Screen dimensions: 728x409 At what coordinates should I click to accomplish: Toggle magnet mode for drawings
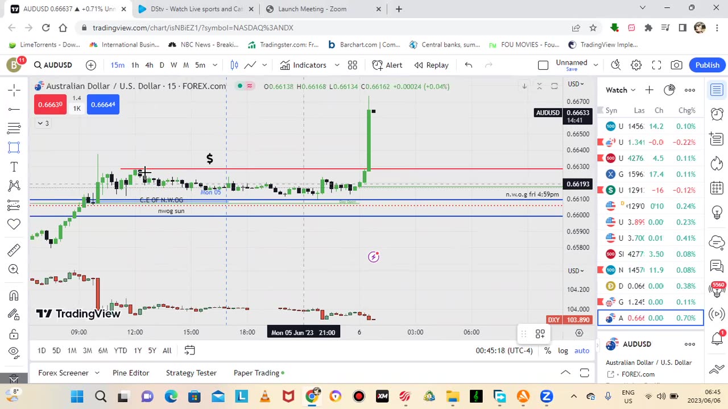tap(14, 295)
